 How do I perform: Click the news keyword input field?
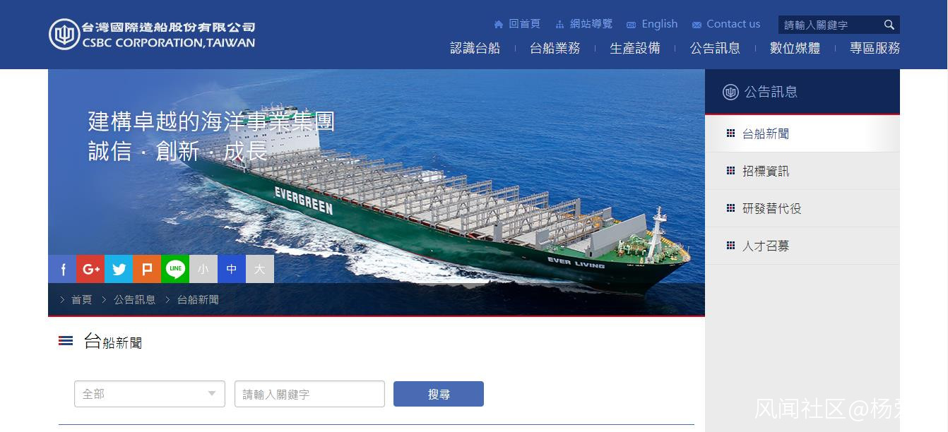pyautogui.click(x=309, y=394)
